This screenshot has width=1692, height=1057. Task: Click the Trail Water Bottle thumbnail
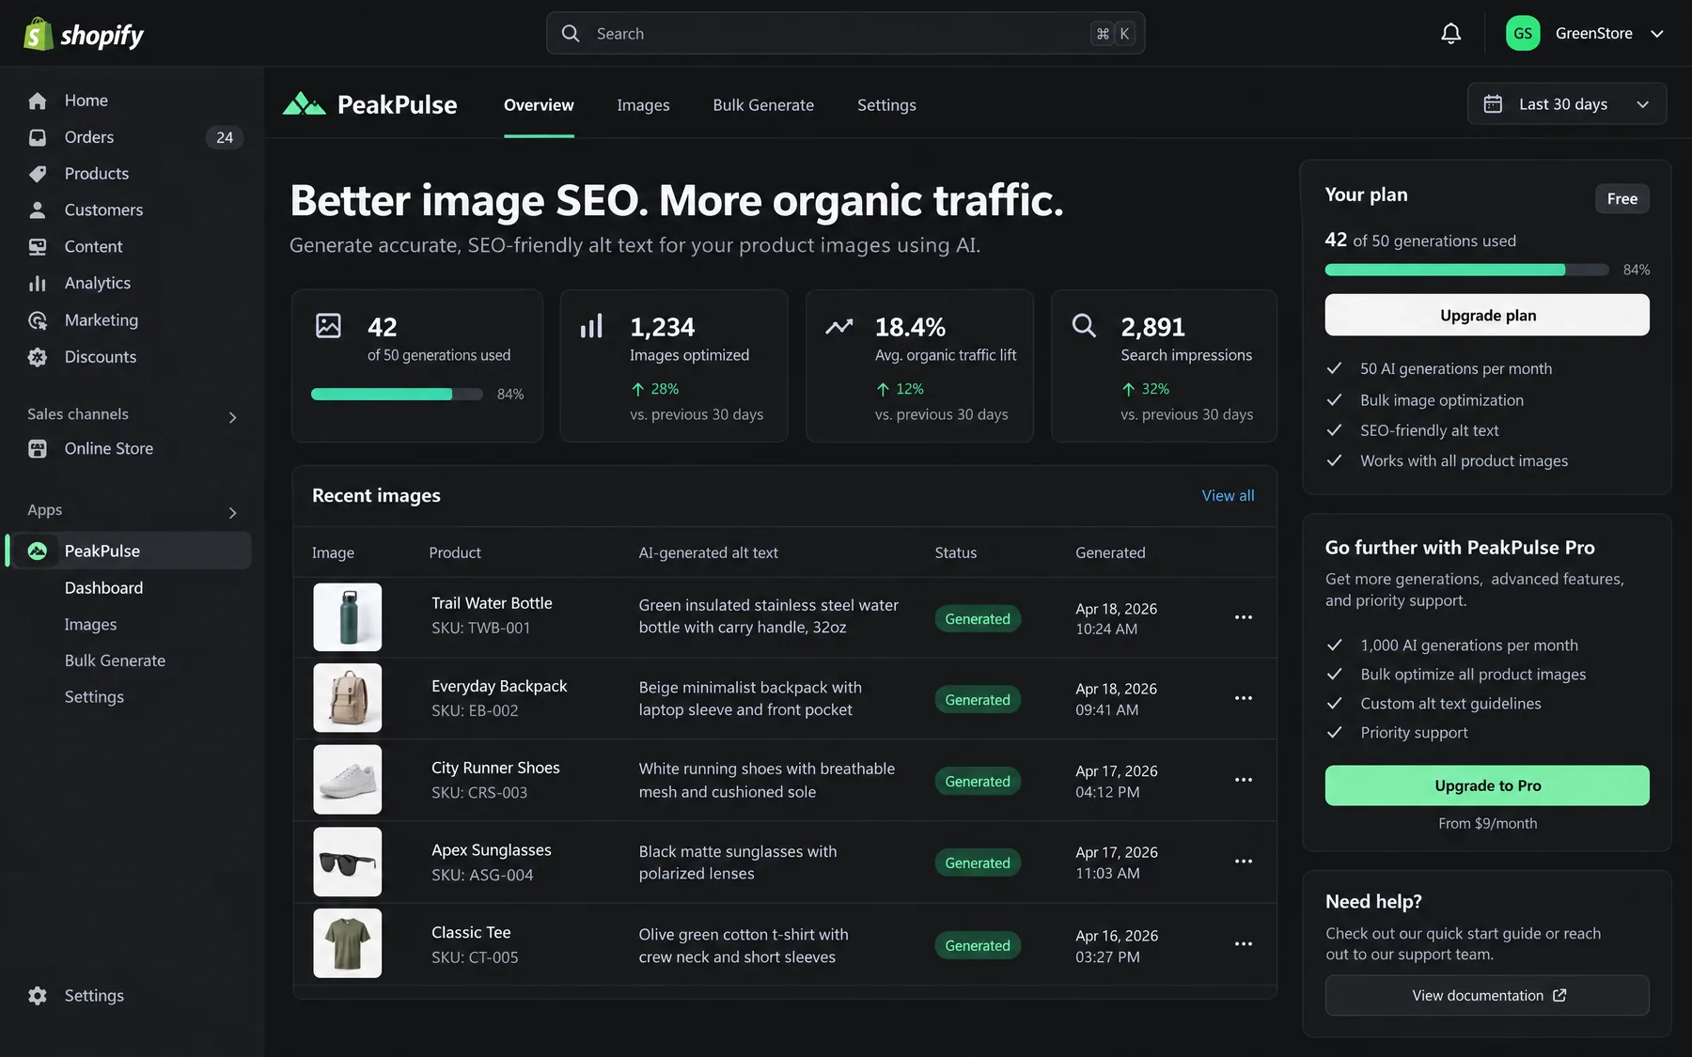point(348,617)
